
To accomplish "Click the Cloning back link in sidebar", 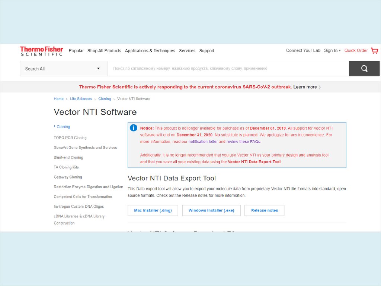I will 62,127.
